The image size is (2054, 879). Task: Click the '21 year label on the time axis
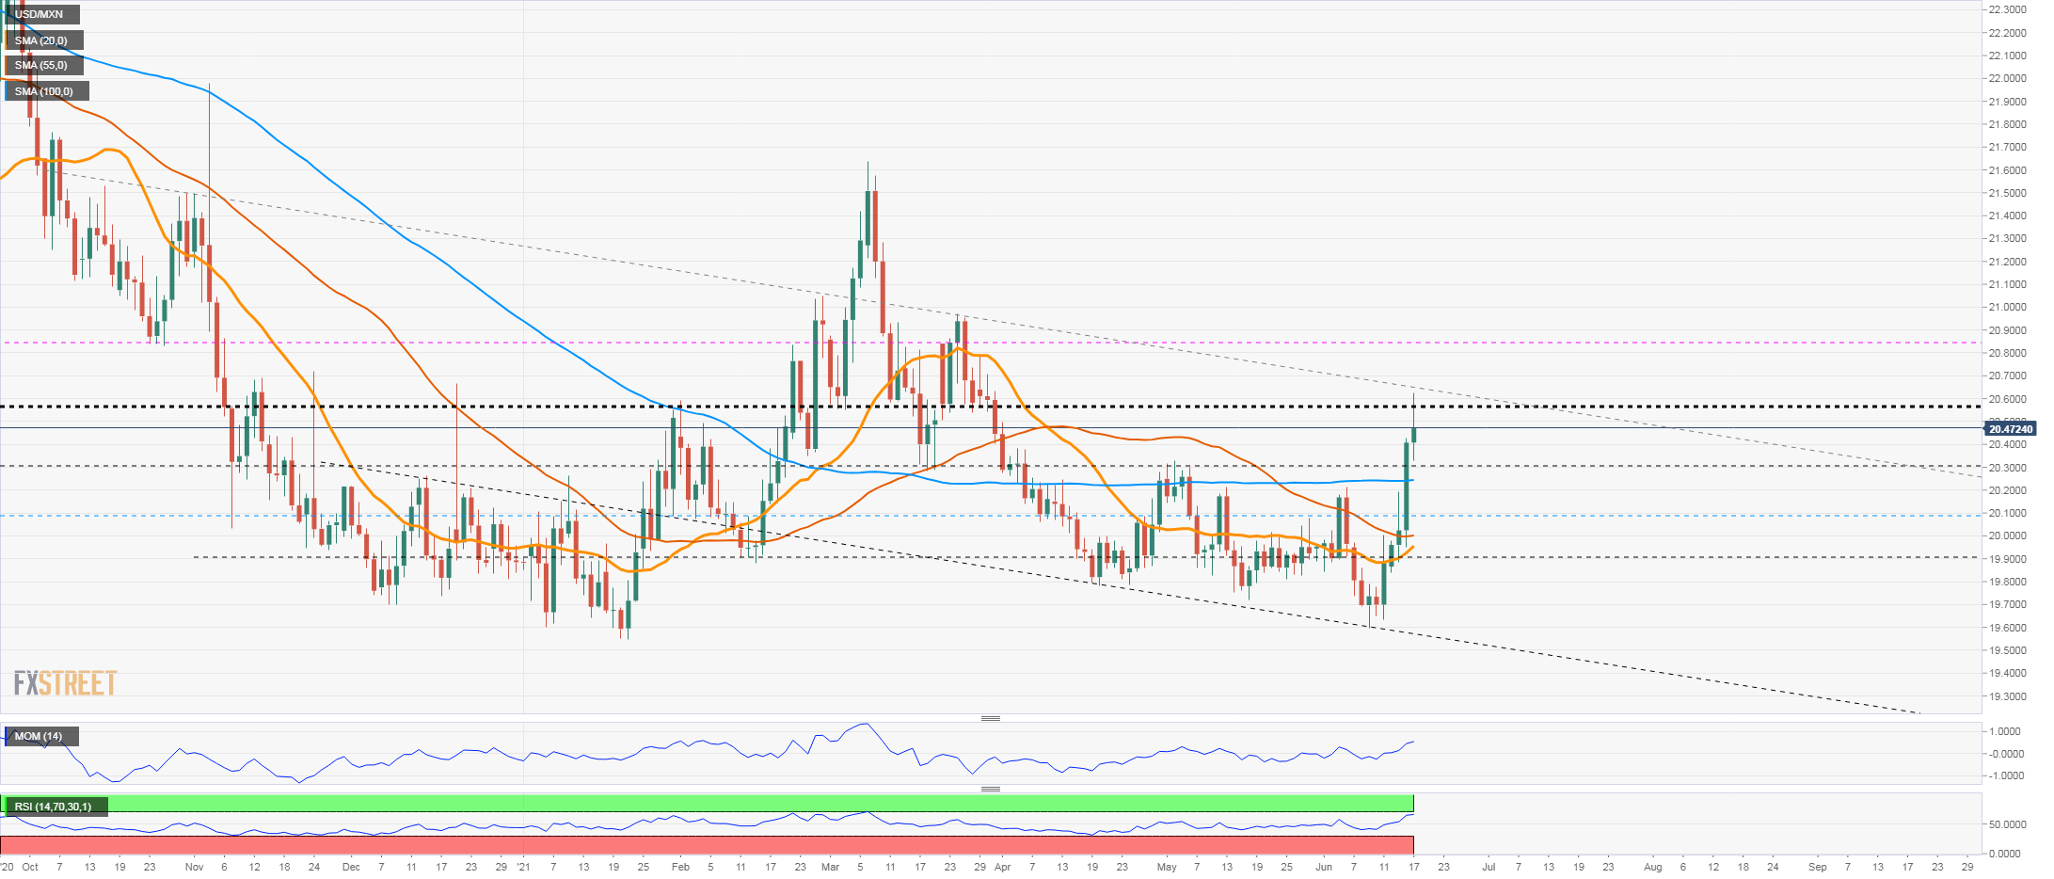click(x=524, y=867)
